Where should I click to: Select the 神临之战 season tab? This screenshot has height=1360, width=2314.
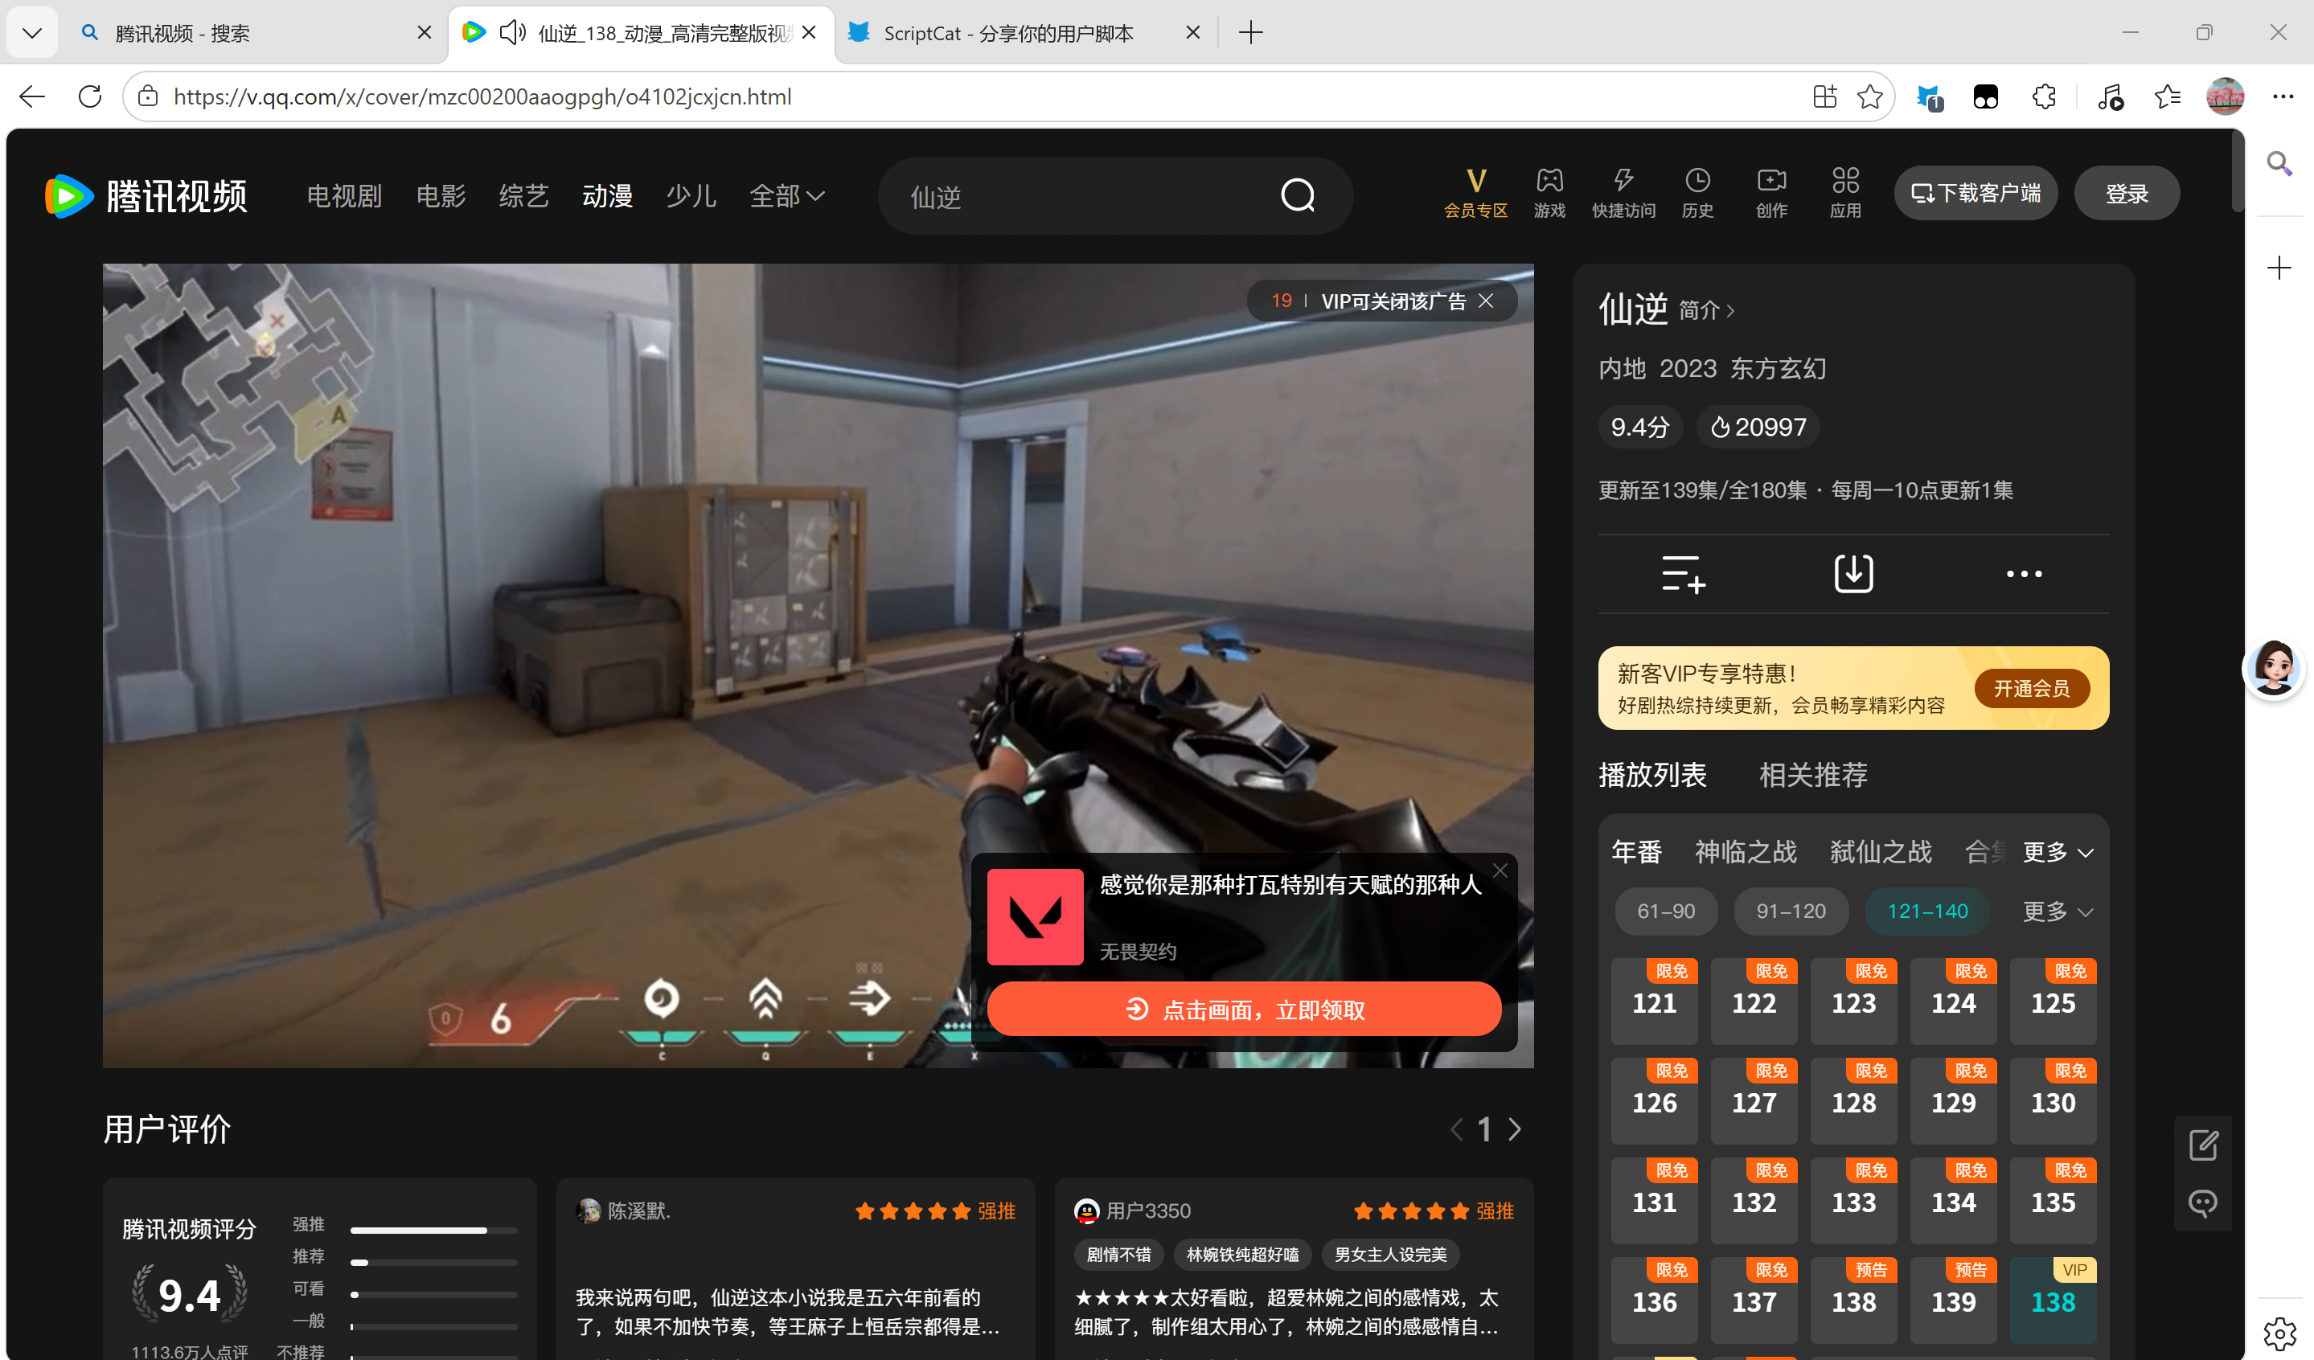coord(1746,851)
